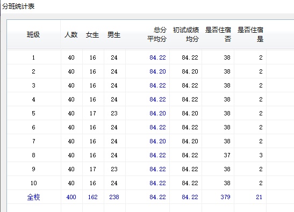
Task: Select the 女生 column header
Action: coord(92,35)
